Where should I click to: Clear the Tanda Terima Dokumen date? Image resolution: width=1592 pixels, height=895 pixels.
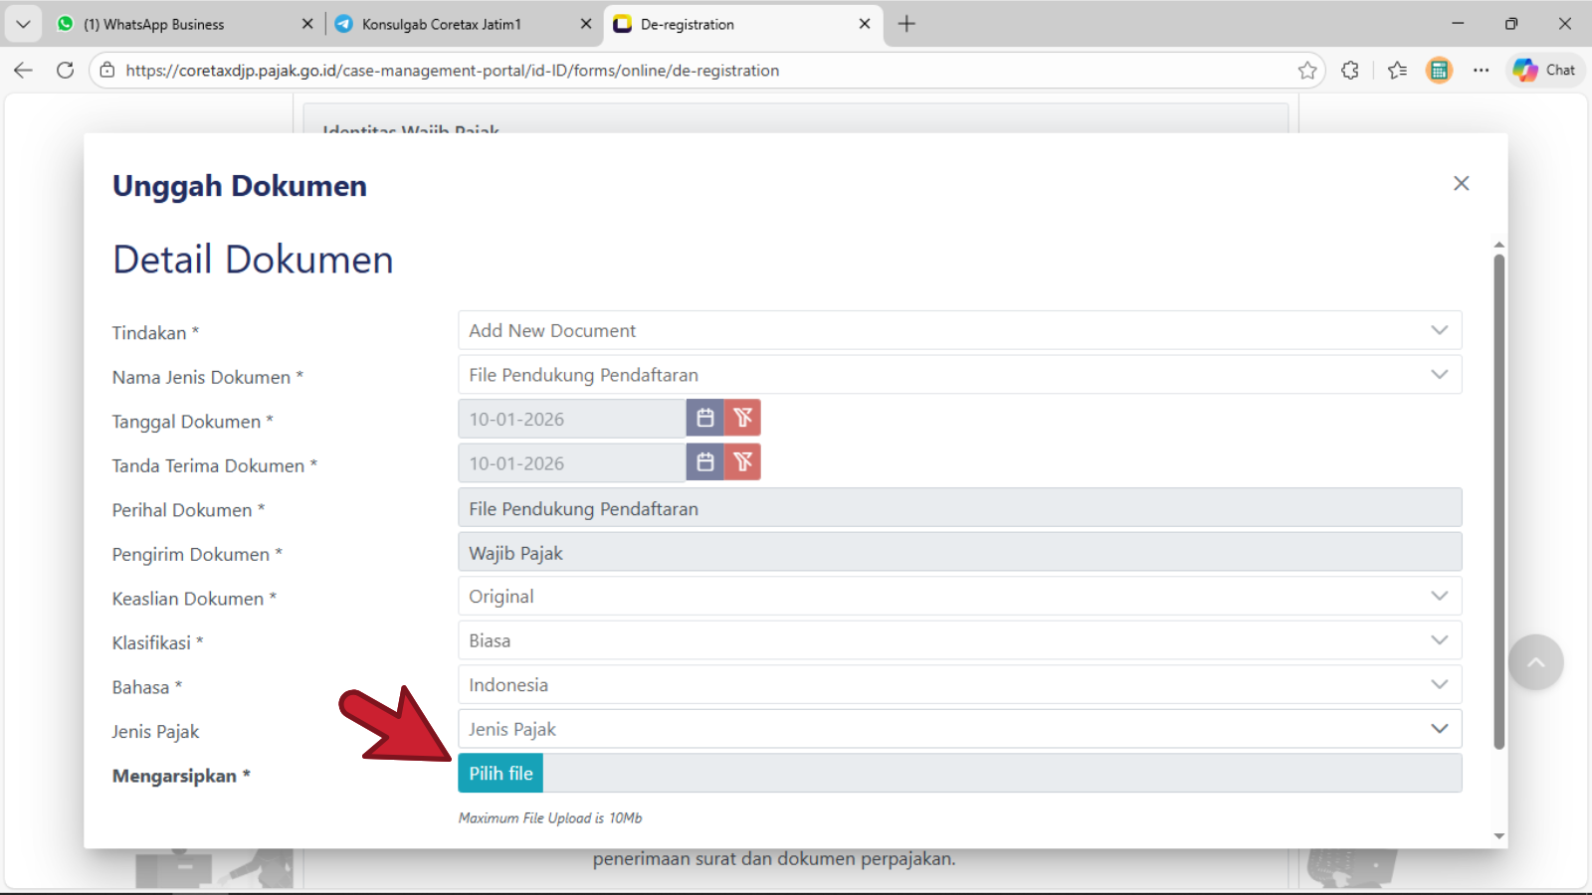pos(742,462)
